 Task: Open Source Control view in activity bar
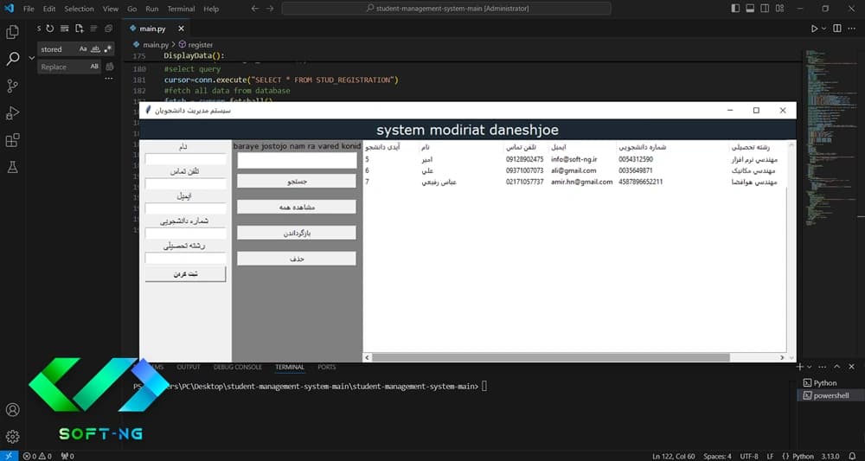[x=12, y=86]
